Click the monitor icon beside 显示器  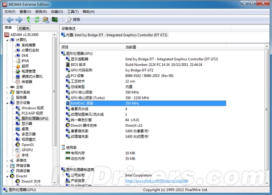pyautogui.click(x=18, y=124)
